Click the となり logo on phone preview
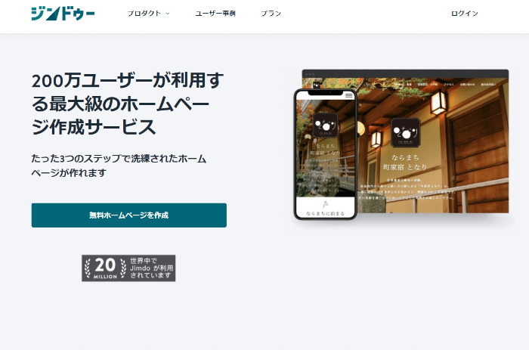Image resolution: width=529 pixels, height=350 pixels. pyautogui.click(x=325, y=125)
